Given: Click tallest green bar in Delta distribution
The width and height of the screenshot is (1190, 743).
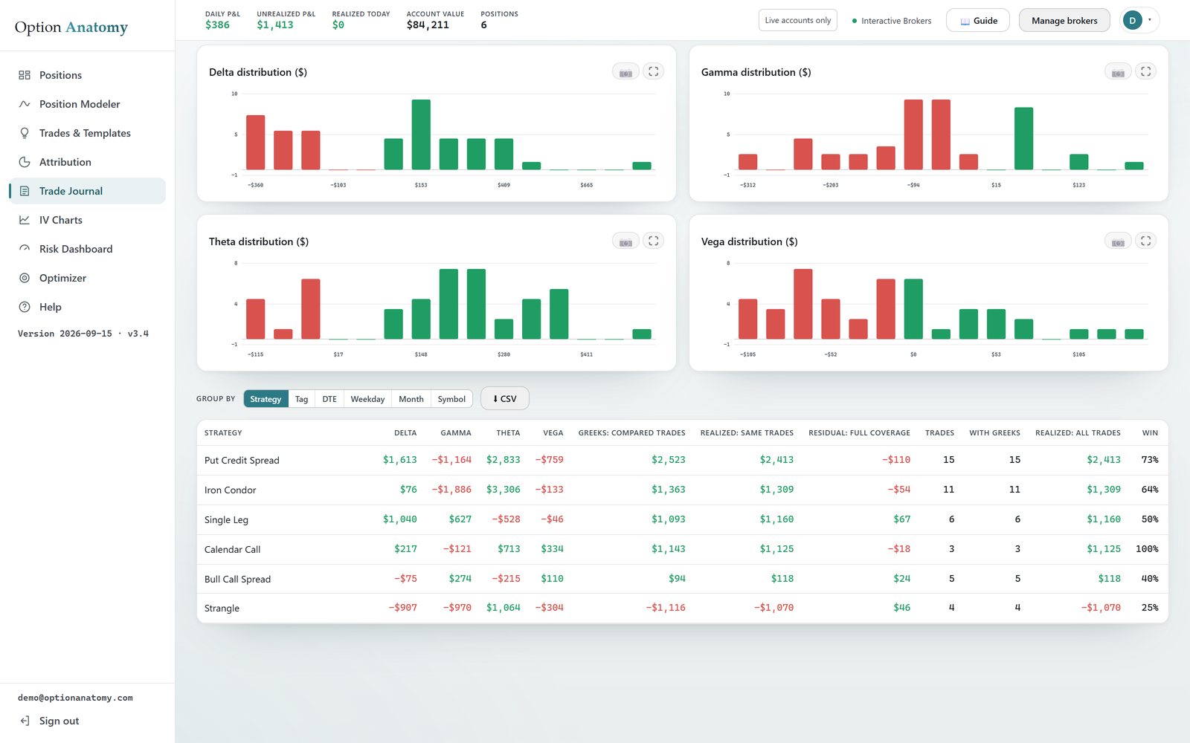Looking at the screenshot, I should pos(421,134).
